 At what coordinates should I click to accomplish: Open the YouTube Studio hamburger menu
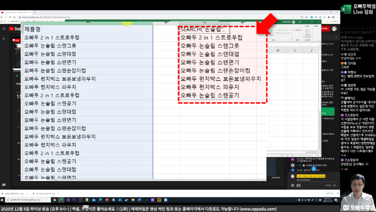pyautogui.click(x=4, y=29)
